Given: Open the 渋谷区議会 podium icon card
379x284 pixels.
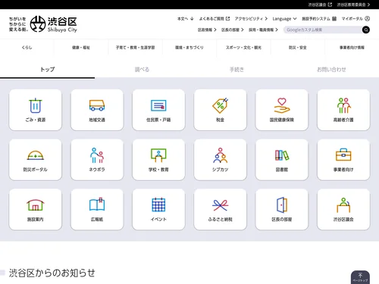Looking at the screenshot, I should [343, 209].
